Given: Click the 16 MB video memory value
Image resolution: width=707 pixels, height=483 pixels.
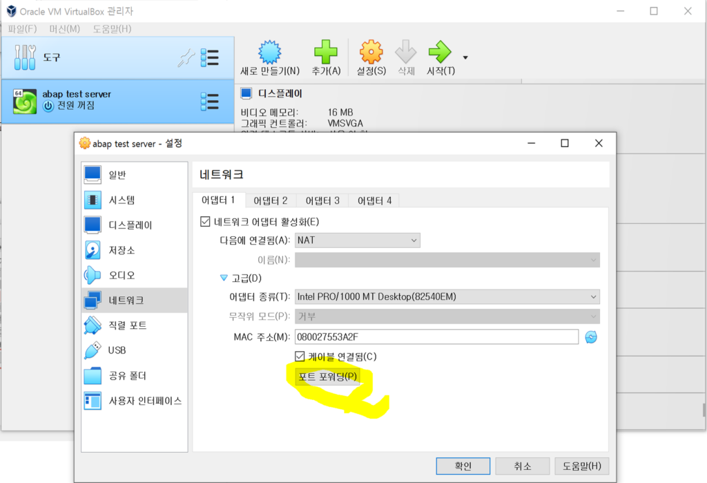Looking at the screenshot, I should [340, 112].
